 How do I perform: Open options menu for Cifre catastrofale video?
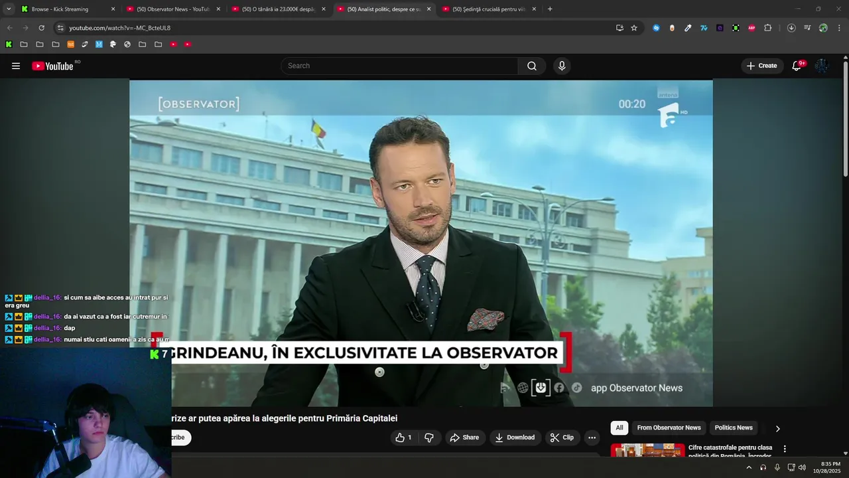[785, 449]
